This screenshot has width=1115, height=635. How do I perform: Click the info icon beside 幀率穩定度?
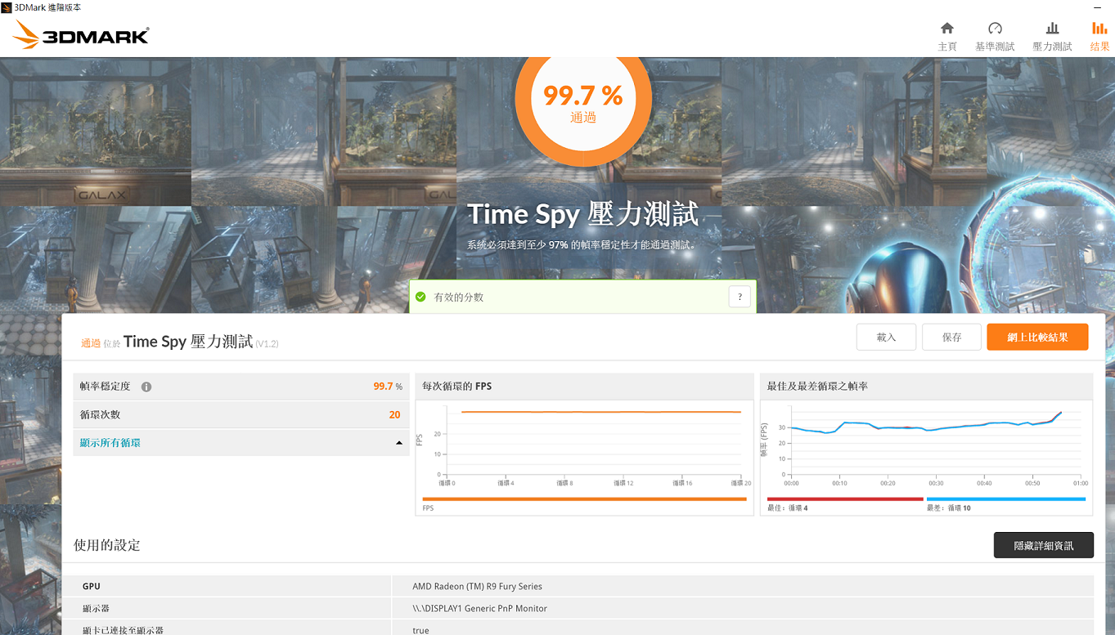pyautogui.click(x=146, y=387)
